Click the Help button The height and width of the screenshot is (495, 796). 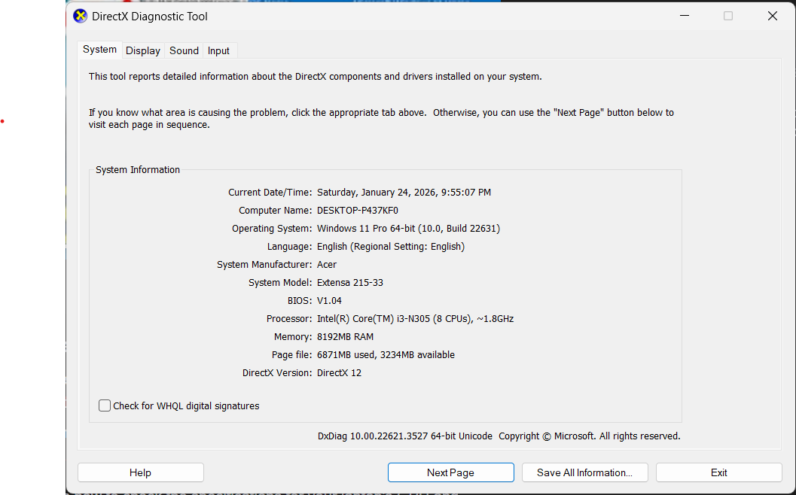click(141, 472)
